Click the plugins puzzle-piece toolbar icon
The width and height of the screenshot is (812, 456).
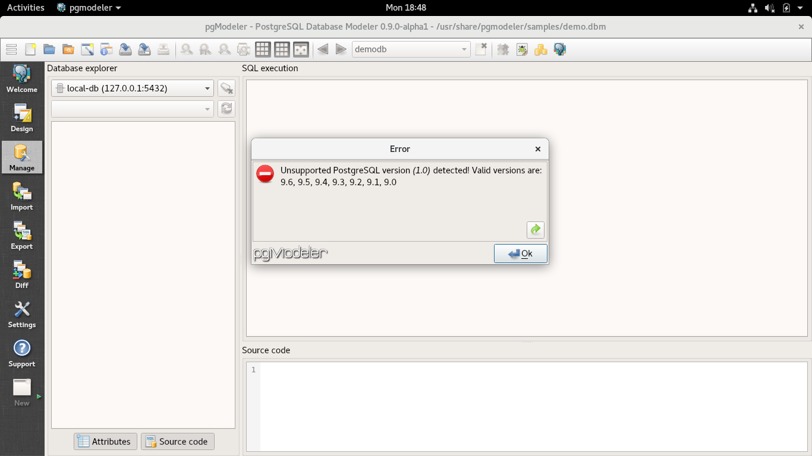(502, 49)
